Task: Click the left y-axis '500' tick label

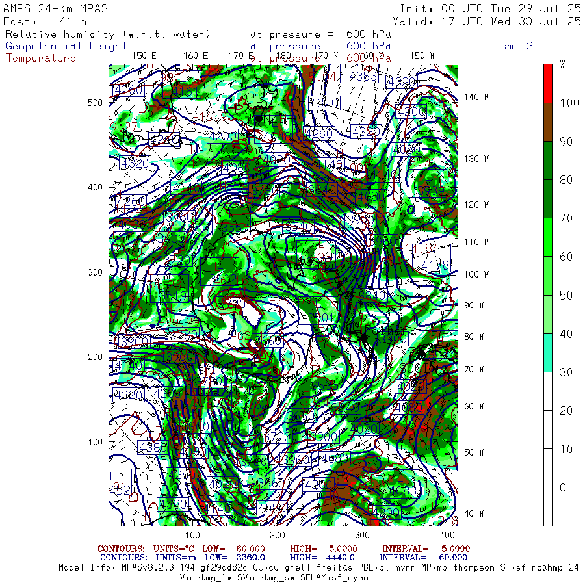Action: click(95, 103)
